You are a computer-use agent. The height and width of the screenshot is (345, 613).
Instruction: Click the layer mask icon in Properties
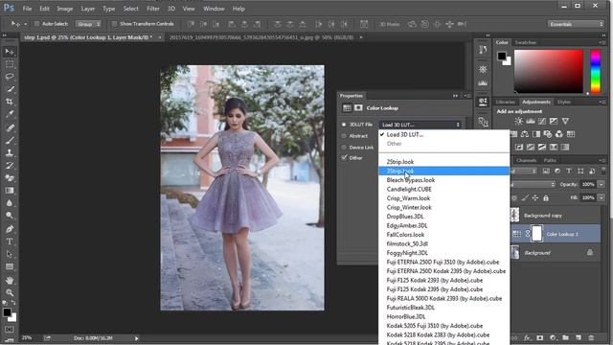[358, 108]
